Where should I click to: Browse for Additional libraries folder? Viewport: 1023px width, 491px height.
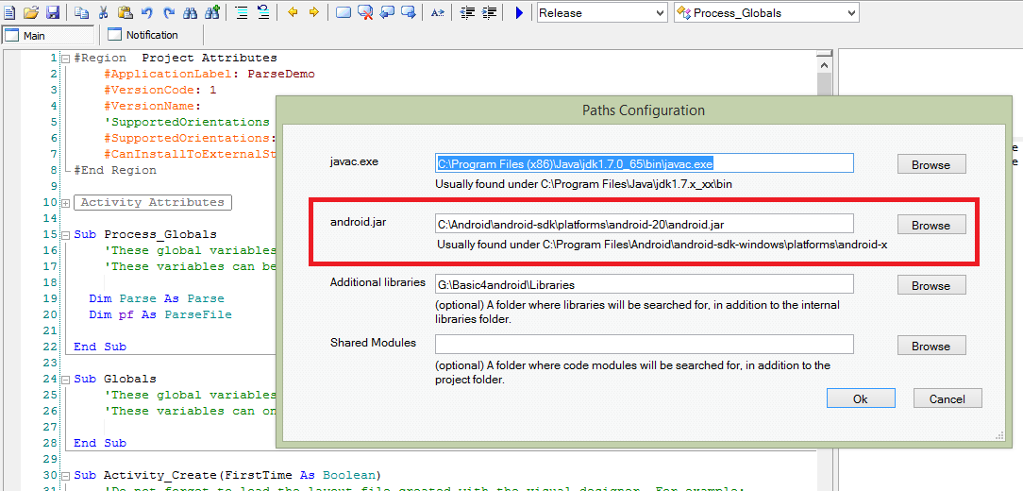[931, 285]
